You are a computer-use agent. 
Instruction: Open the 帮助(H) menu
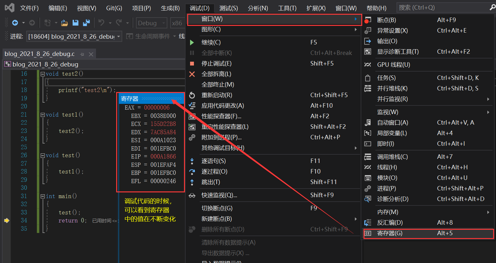tap(377, 8)
